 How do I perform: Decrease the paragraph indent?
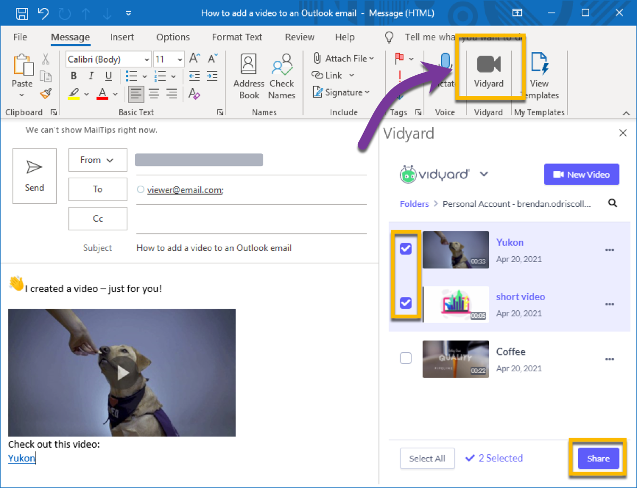[195, 76]
